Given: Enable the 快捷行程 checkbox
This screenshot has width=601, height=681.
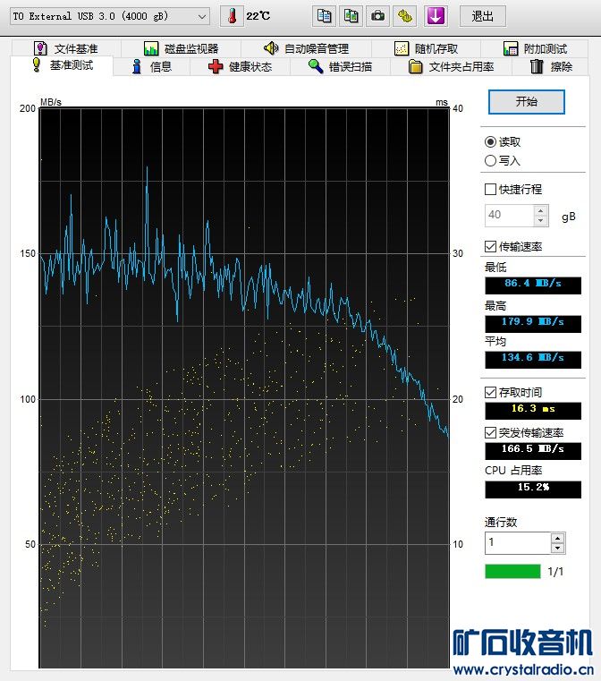Looking at the screenshot, I should click(490, 190).
